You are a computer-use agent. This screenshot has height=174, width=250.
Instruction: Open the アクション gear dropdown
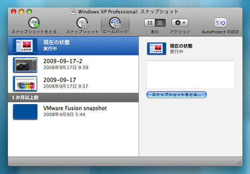pos(180,23)
